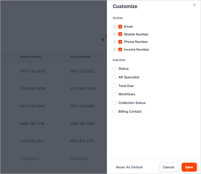201x174 pixels.
Task: Close the Customize panel with X
Action: (x=194, y=5)
